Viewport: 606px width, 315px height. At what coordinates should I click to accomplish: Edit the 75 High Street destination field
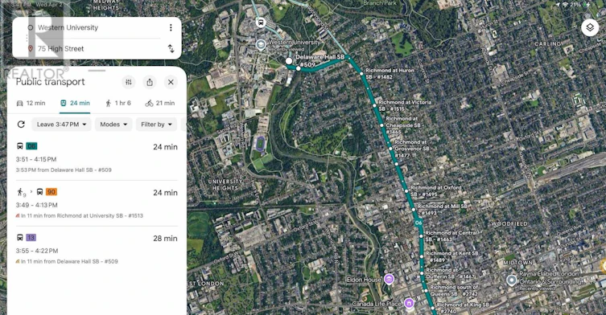point(95,49)
